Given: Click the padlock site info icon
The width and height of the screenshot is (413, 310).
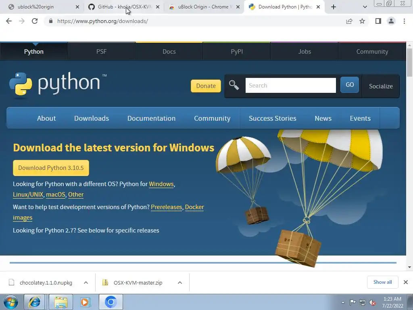Looking at the screenshot, I should coord(51,21).
